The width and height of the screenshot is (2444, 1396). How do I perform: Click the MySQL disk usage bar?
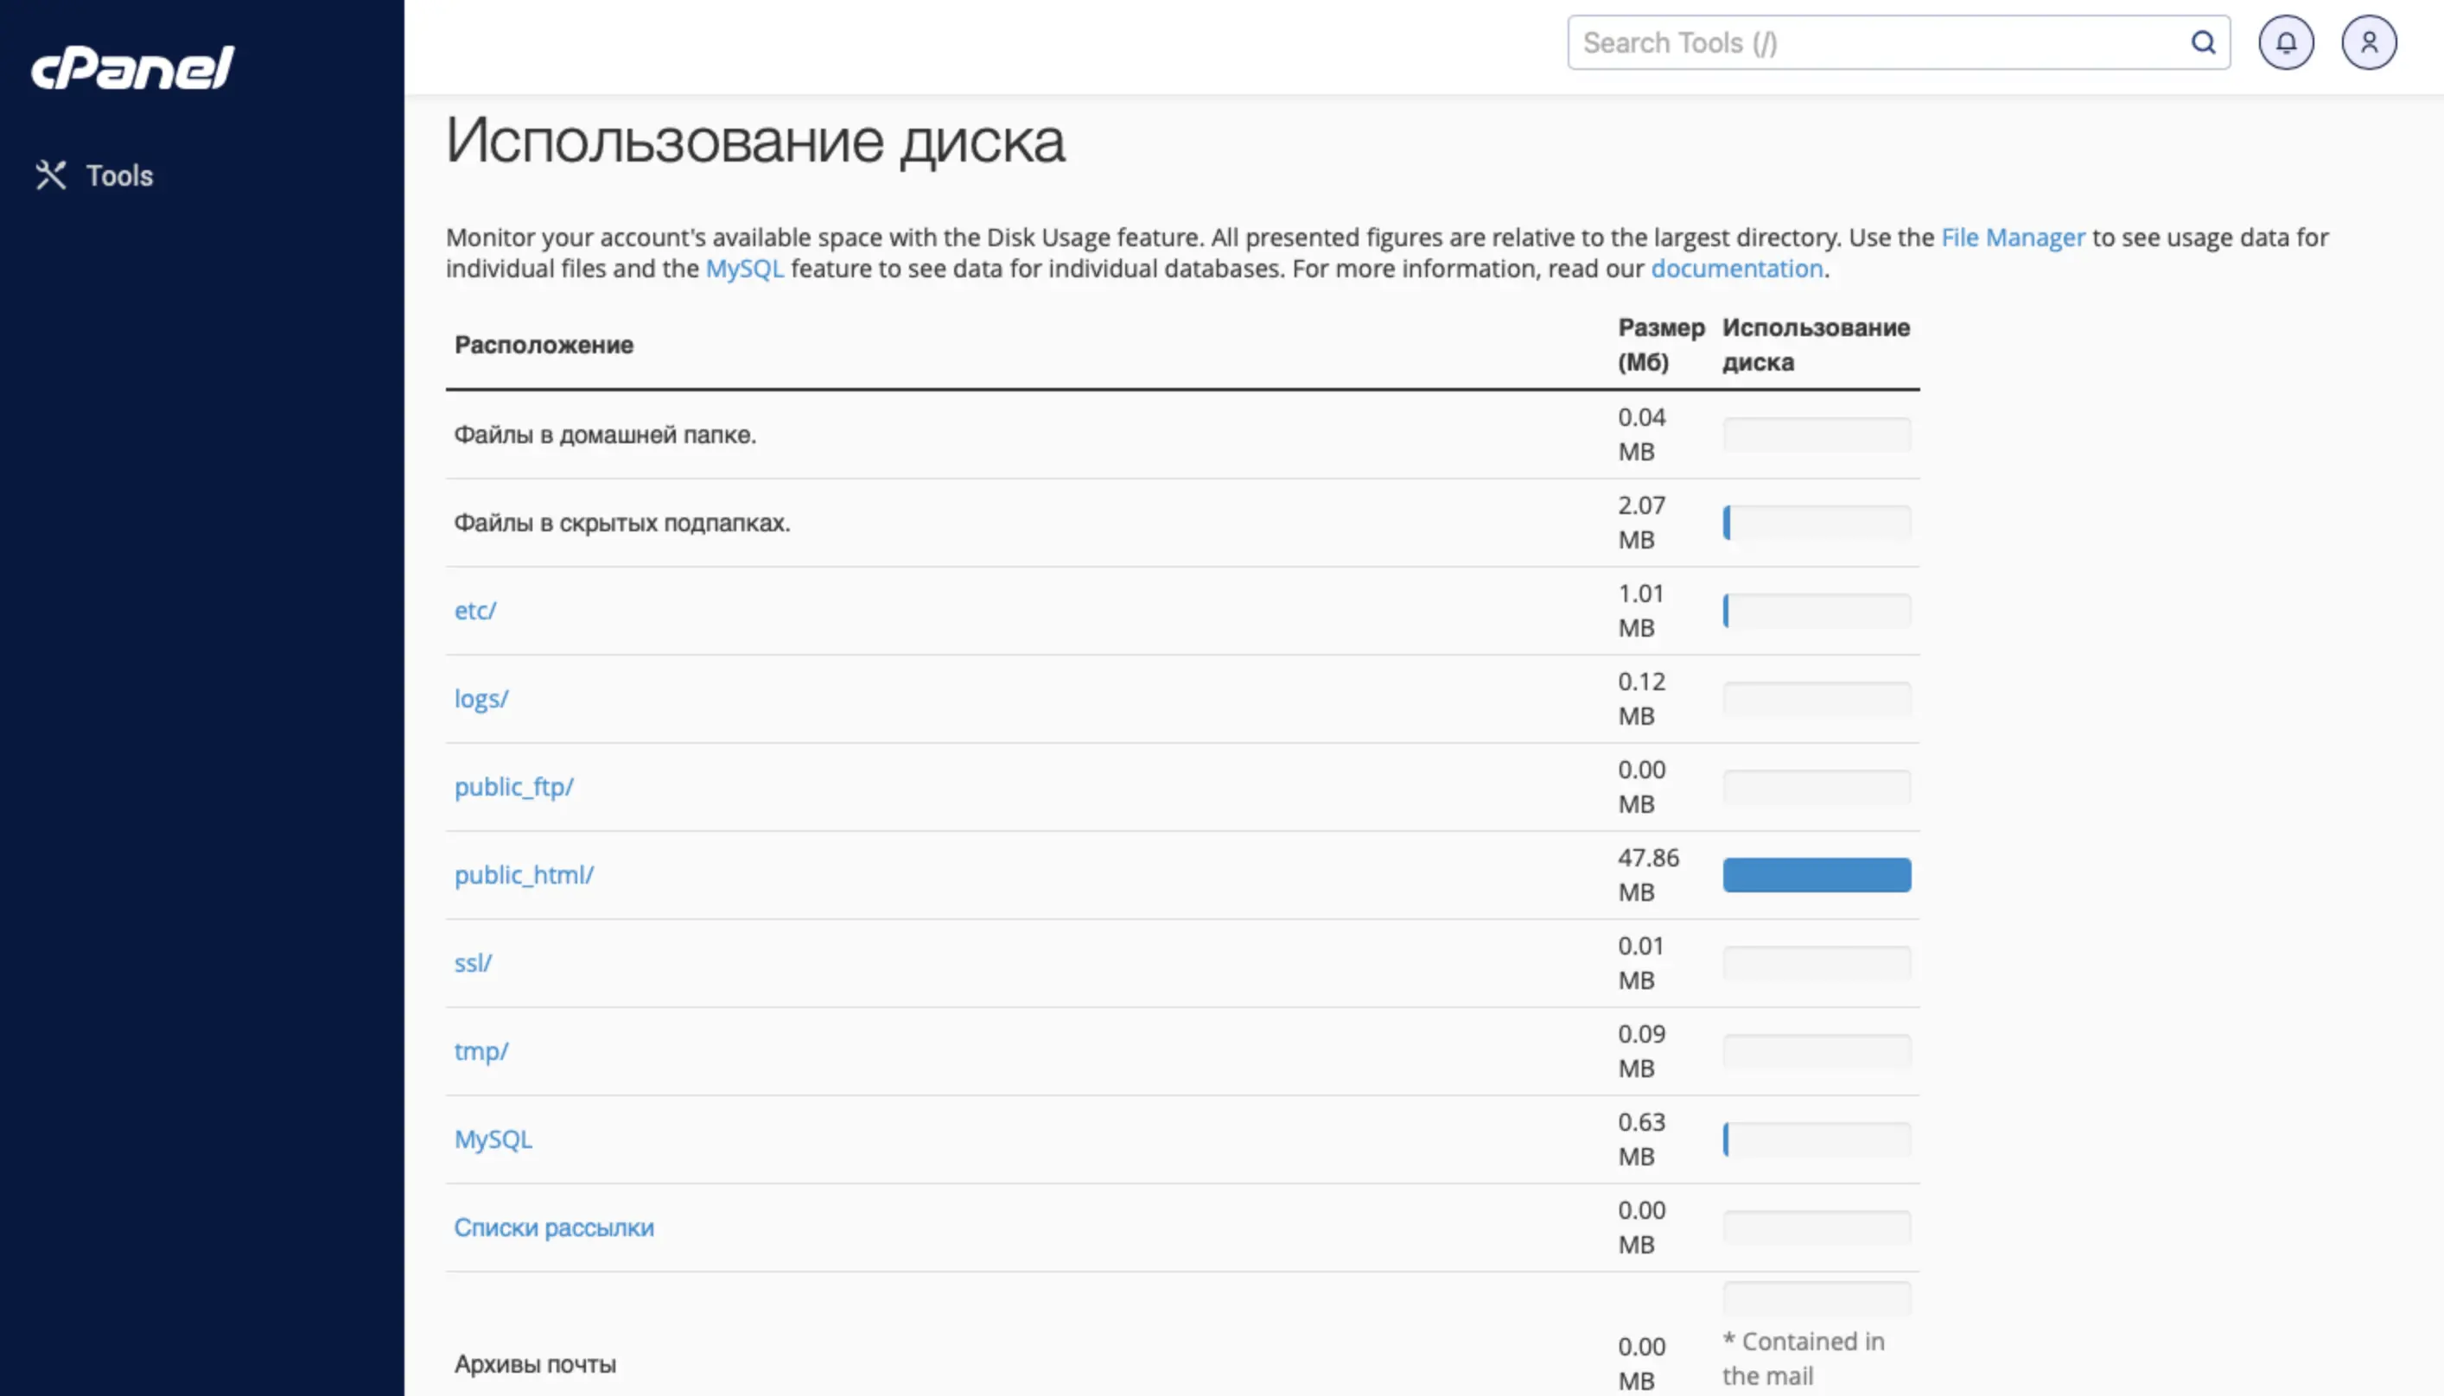[x=1817, y=1139]
